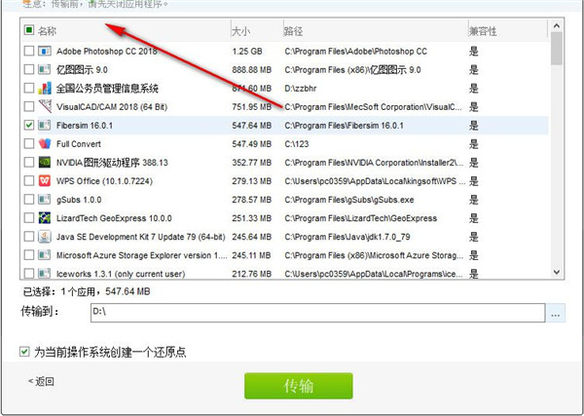Image resolution: width=584 pixels, height=416 pixels.
Task: Click the gSubs 1.0.0 app icon
Action: point(45,200)
